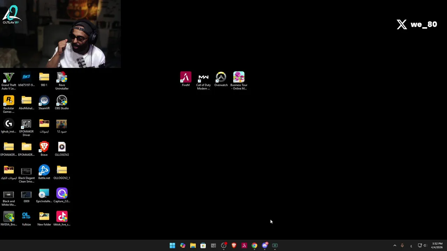The image size is (447, 251).
Task: Select the New folder icon
Action: click(x=44, y=219)
